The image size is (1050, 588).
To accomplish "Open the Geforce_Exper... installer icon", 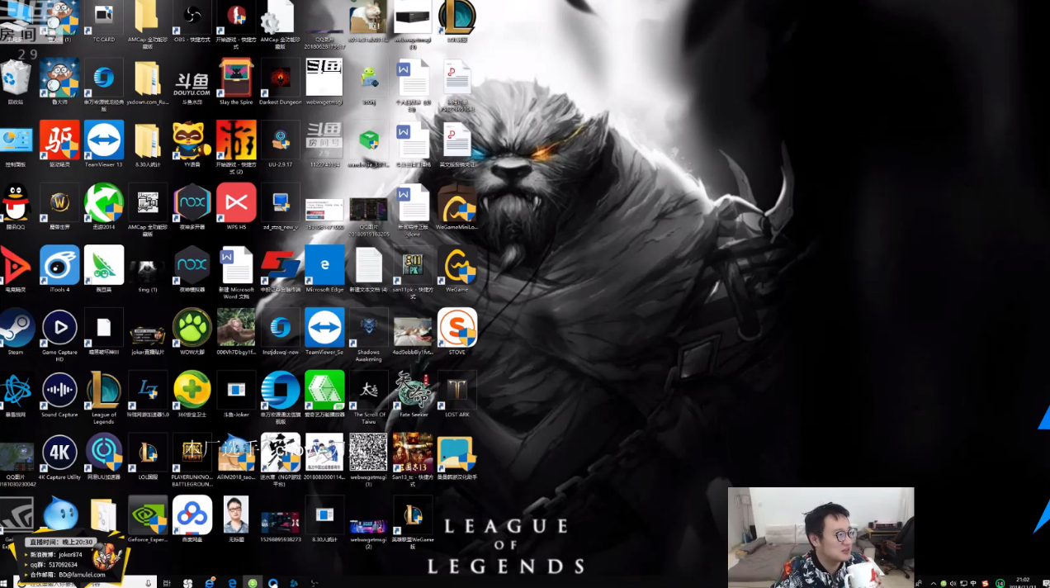I will click(x=148, y=515).
